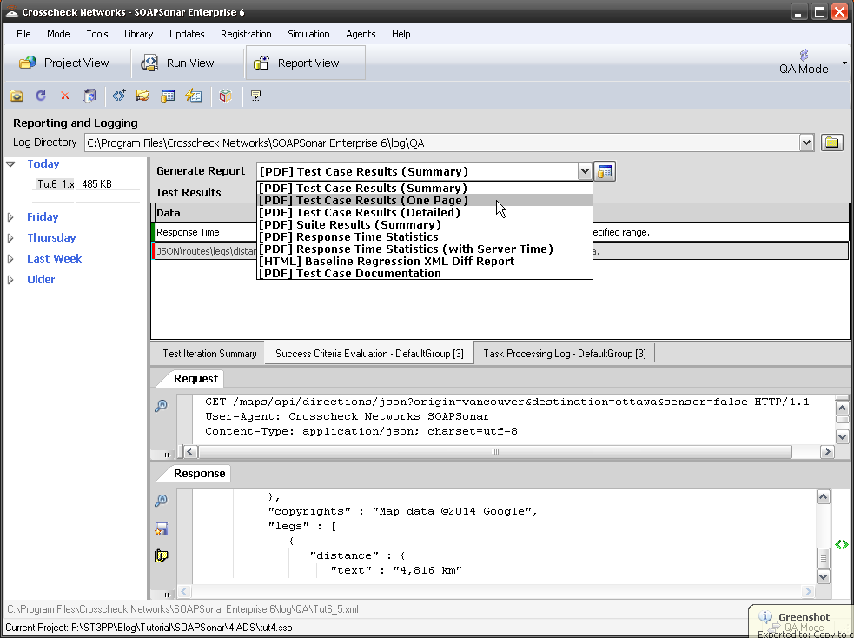Click the copy response icon below save
This screenshot has width=854, height=638.
pyautogui.click(x=162, y=555)
